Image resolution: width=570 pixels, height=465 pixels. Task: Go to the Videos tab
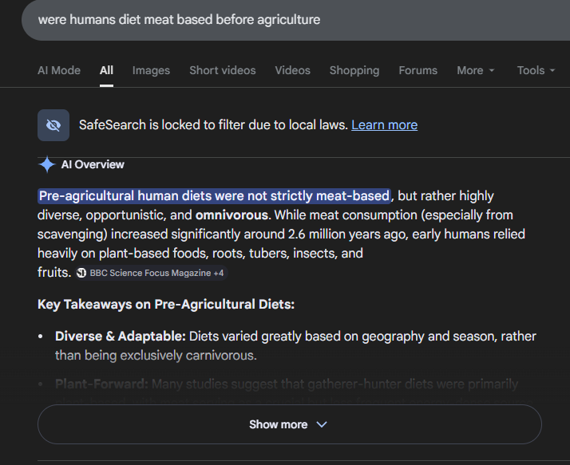click(x=292, y=70)
